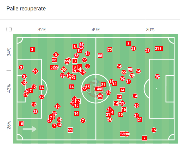
Task: Click the diamond 3 marker
Action: tap(56, 54)
